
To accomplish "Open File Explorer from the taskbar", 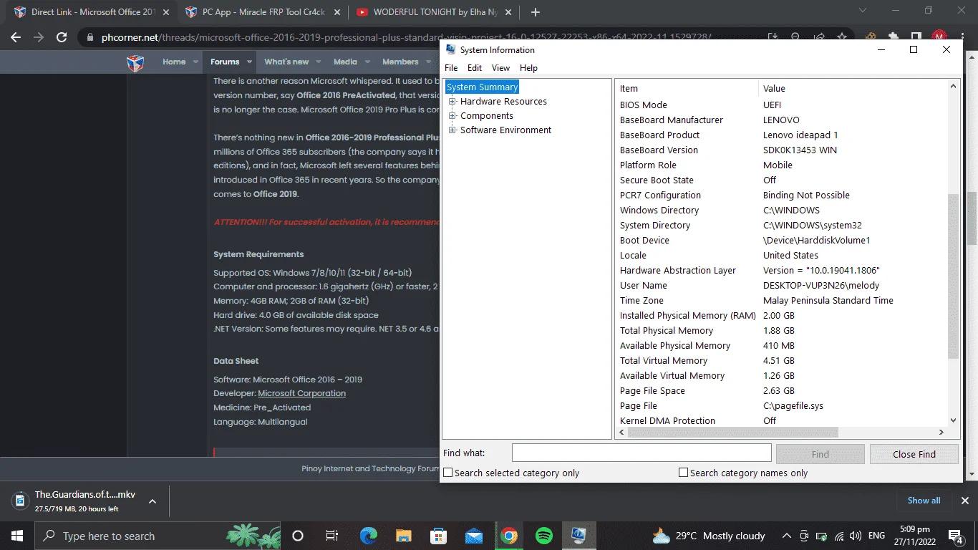I will coord(404,536).
